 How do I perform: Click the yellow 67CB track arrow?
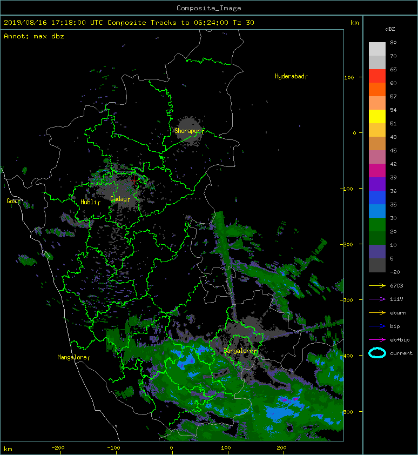[x=377, y=285]
